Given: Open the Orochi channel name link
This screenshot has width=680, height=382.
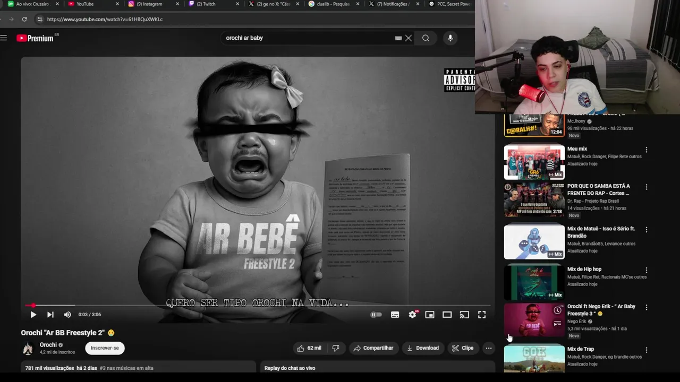Looking at the screenshot, I should point(48,345).
